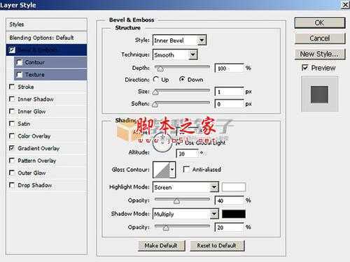The image size is (350, 262).
Task: Click the Depth slider handle
Action: point(160,69)
